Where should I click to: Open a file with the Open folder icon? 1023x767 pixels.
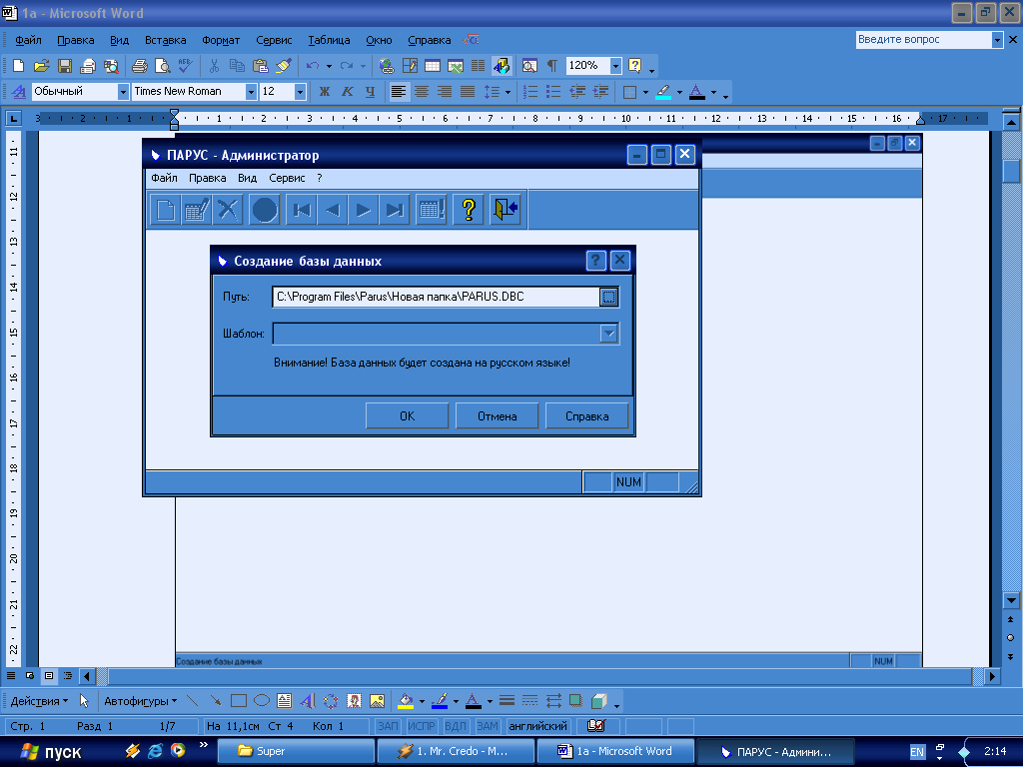41,65
